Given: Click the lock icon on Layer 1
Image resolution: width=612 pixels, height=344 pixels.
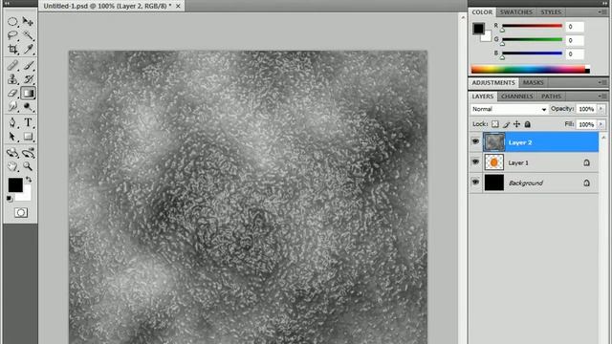Looking at the screenshot, I should click(586, 162).
